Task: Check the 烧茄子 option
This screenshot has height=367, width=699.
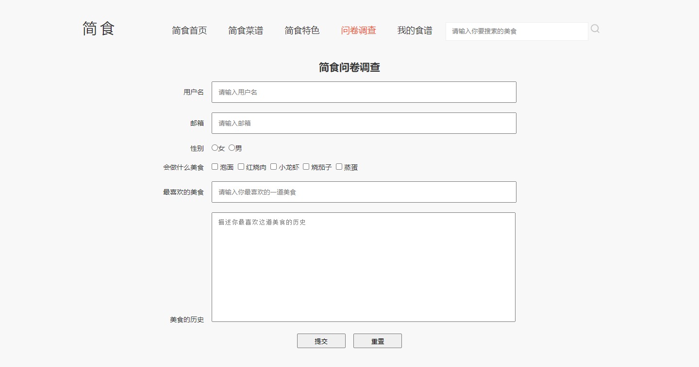Action: tap(306, 167)
